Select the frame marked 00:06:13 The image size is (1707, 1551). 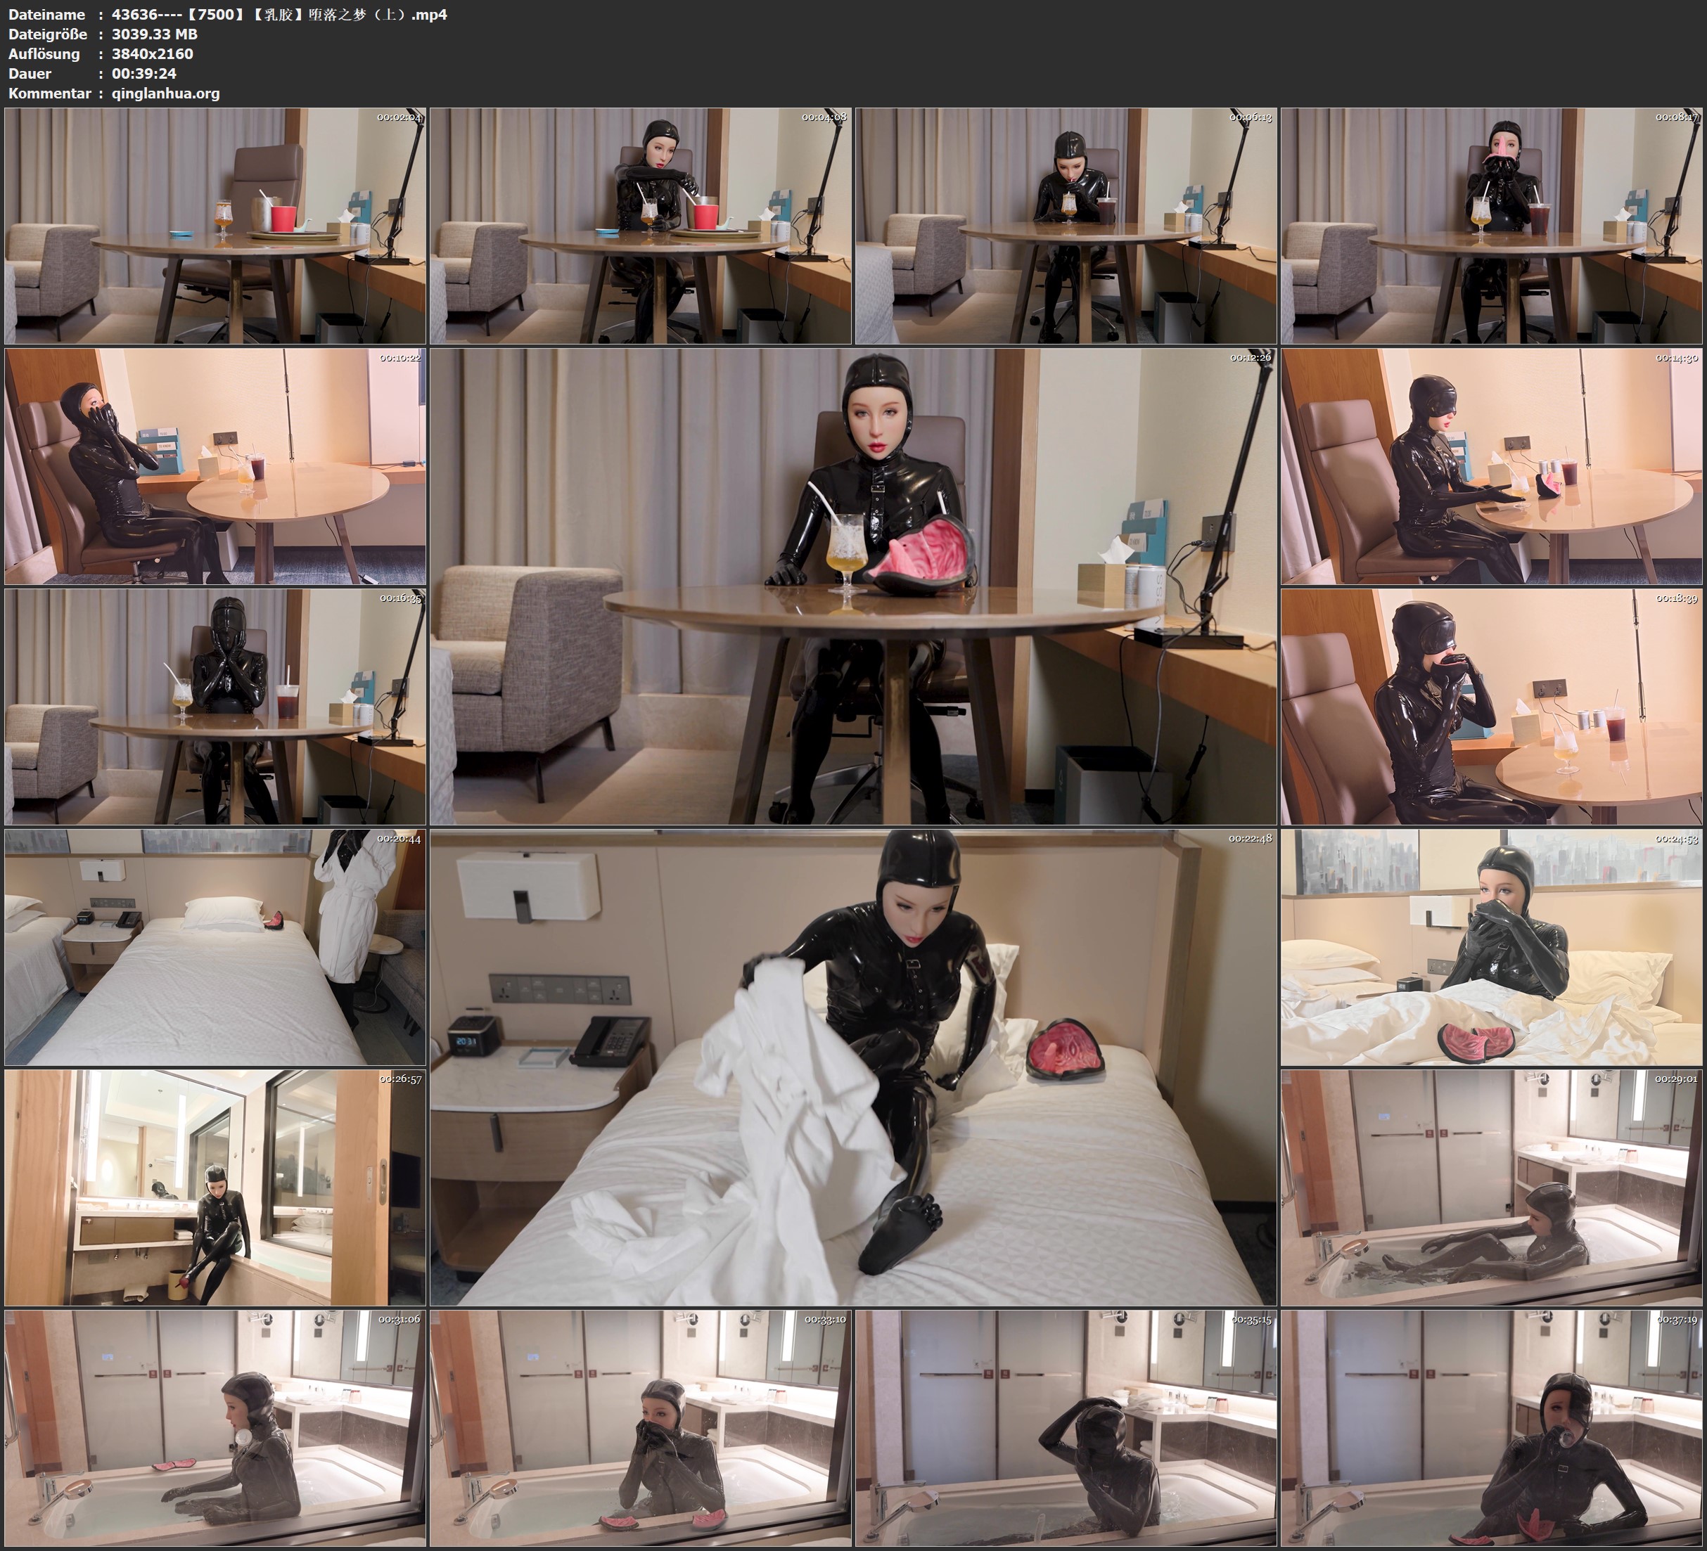tap(1065, 226)
